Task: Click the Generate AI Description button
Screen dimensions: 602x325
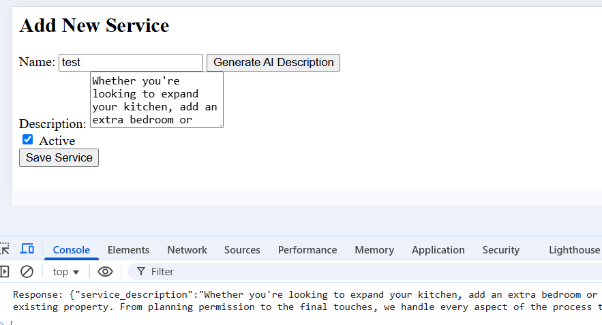Action: point(273,63)
